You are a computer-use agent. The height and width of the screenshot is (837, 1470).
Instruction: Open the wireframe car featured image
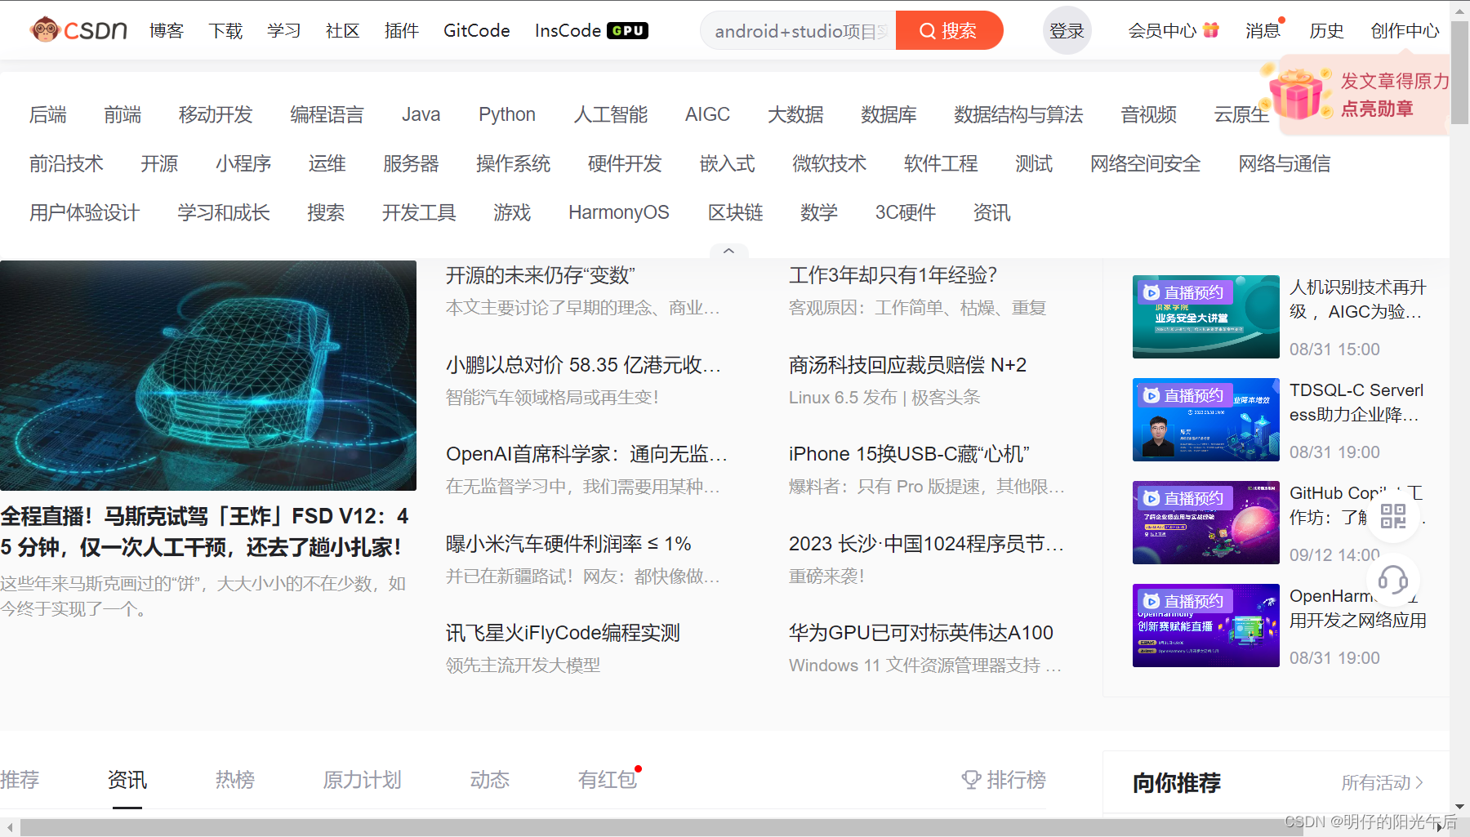[x=208, y=376]
